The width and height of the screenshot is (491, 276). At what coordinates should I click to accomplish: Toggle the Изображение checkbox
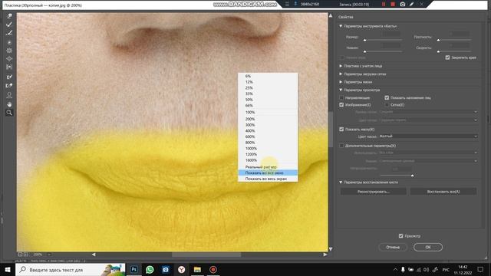[x=341, y=105]
